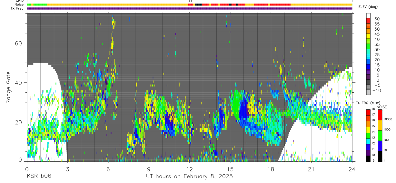Click the x-axis tick label '3'
This screenshot has height=183, width=396.
coord(67,169)
